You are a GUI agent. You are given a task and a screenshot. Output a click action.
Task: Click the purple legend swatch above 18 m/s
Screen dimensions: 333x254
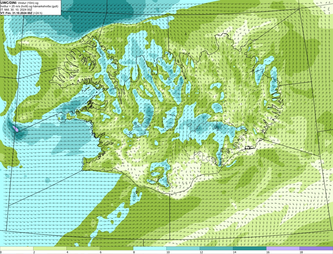[316, 249]
